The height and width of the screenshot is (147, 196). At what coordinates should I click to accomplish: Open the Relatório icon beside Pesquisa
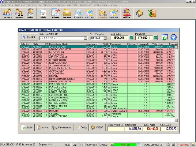coord(90,13)
